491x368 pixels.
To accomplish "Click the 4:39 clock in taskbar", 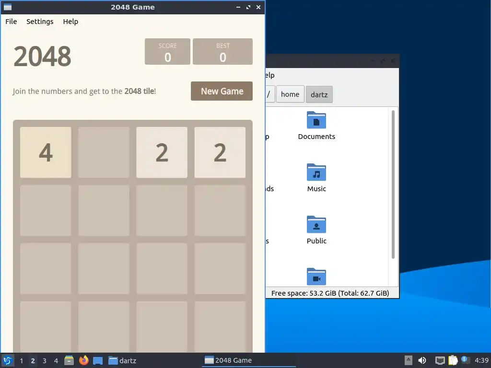I will (x=481, y=360).
